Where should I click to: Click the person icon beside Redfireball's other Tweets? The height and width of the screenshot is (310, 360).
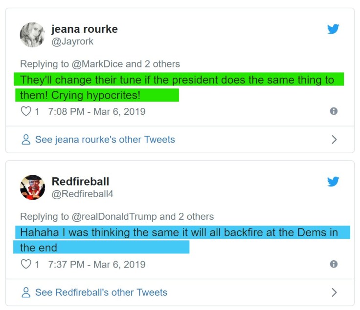tap(26, 292)
